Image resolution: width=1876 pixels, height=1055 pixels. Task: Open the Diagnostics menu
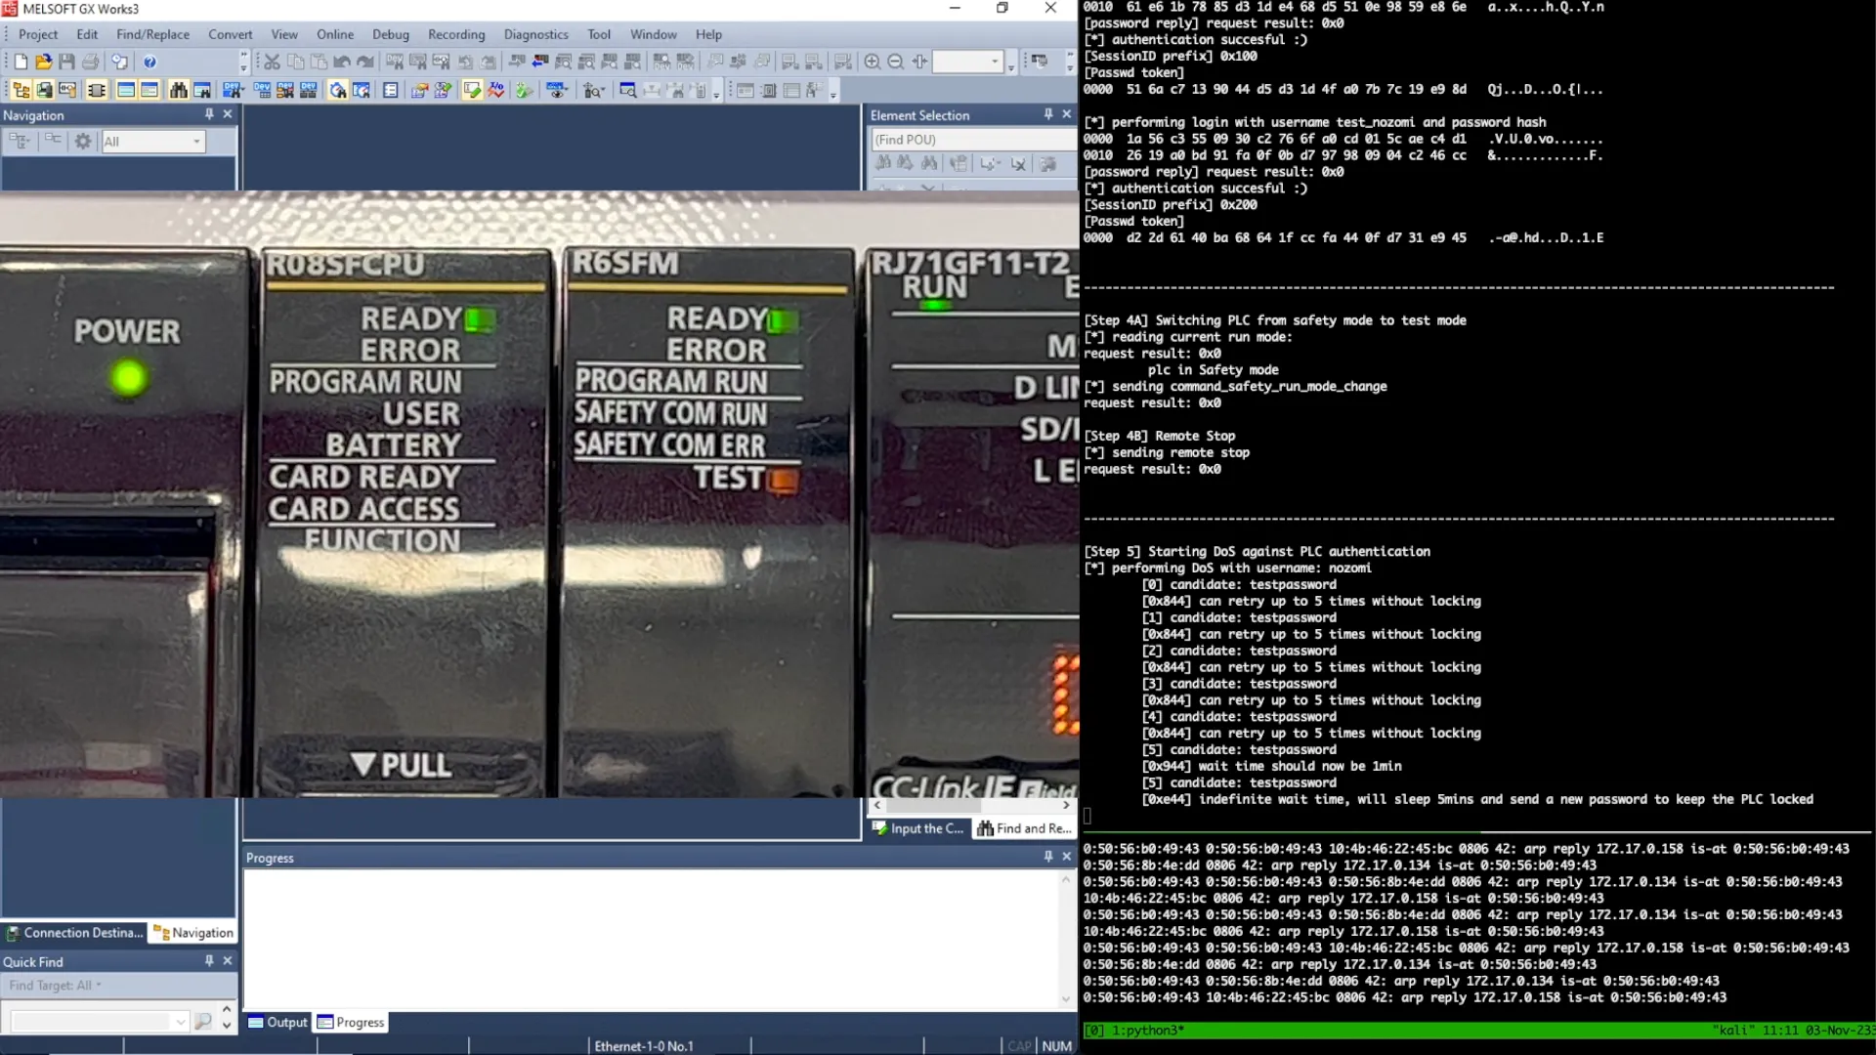coord(535,34)
